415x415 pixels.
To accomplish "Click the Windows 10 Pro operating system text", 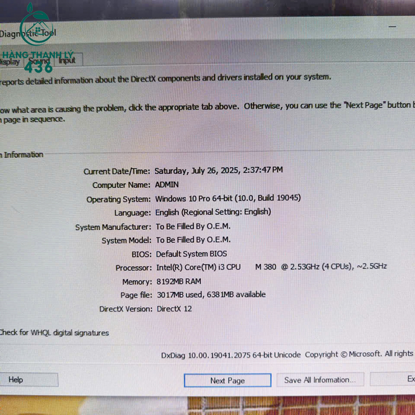I will pyautogui.click(x=228, y=198).
